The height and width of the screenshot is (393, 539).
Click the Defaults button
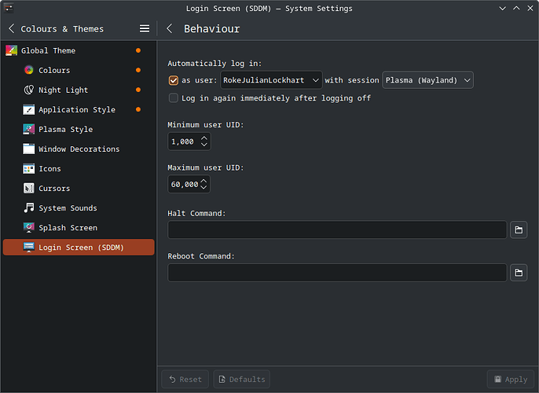click(x=242, y=380)
